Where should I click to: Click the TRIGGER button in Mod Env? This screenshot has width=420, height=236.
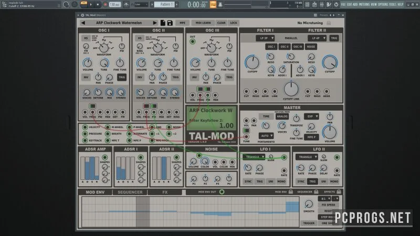tap(309, 223)
